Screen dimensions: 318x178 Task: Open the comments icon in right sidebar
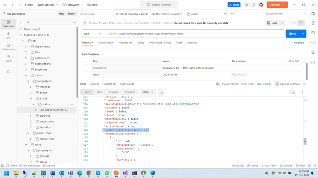click(x=313, y=33)
